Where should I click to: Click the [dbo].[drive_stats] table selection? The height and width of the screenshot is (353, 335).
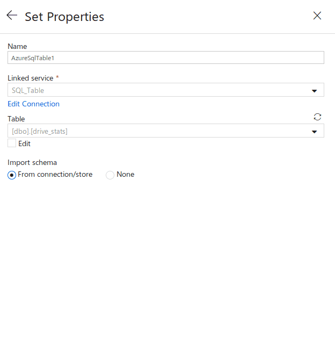point(40,131)
